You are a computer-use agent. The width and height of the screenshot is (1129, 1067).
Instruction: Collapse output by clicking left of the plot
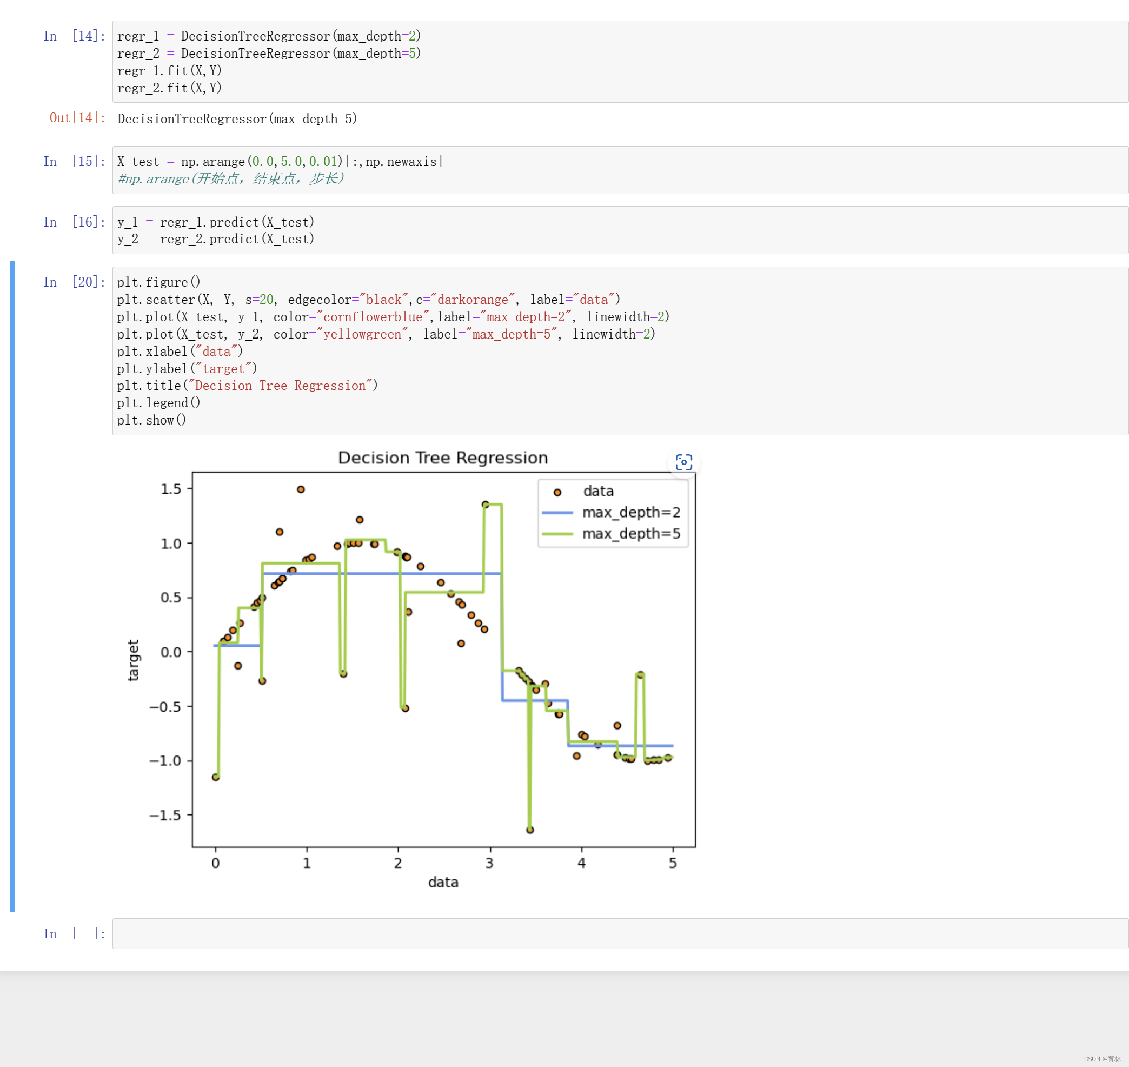click(63, 671)
